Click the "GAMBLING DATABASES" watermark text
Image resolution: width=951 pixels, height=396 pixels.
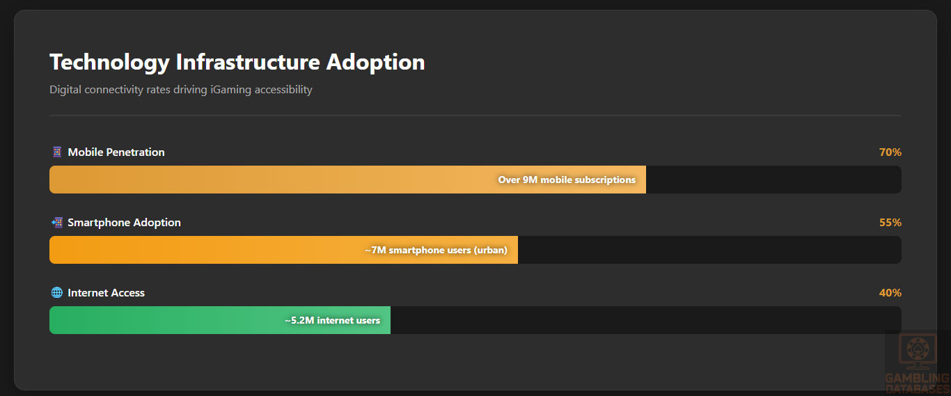[x=917, y=383]
